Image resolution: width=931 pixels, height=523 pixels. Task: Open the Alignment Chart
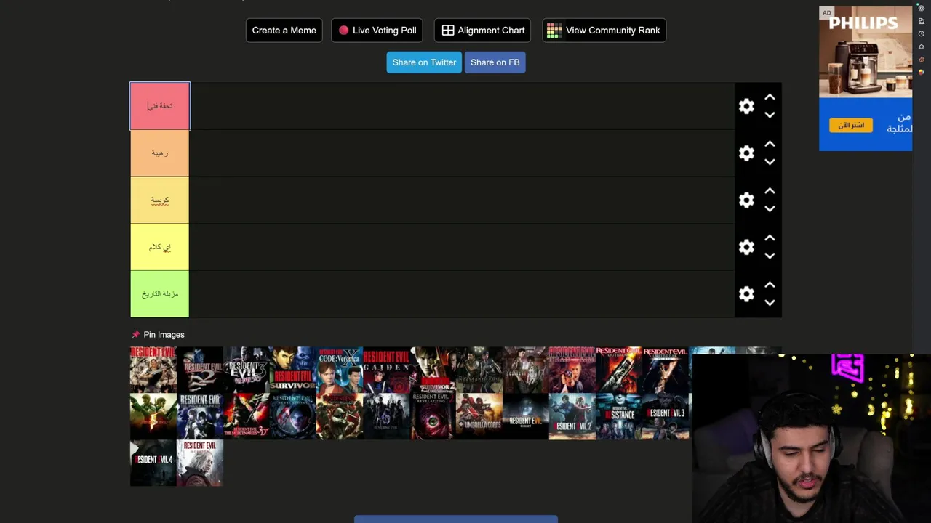pos(482,31)
